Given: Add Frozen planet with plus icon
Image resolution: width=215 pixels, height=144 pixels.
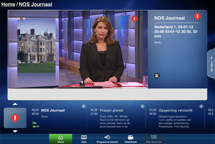Looking at the screenshot, I should 142,106.
